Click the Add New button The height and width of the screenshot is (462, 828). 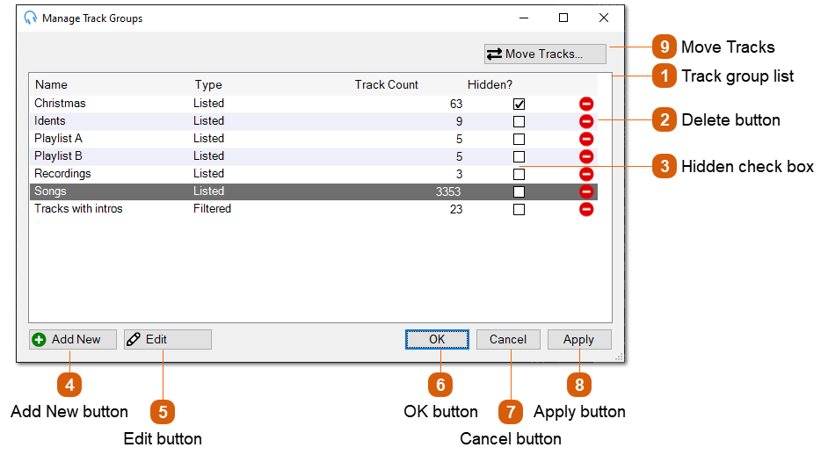point(73,340)
